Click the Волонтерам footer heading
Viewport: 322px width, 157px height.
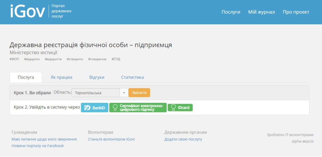click(101, 132)
